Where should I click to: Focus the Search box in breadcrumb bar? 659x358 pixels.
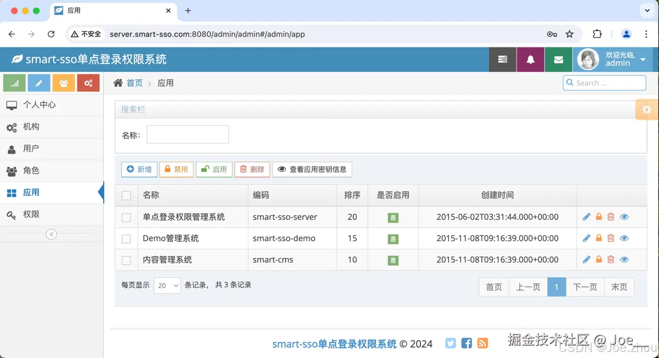(x=604, y=83)
